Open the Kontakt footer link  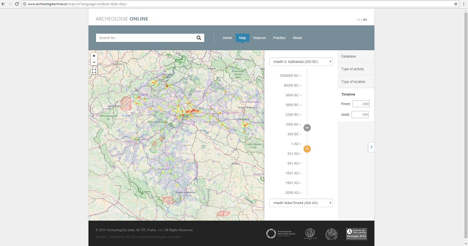click(x=101, y=237)
